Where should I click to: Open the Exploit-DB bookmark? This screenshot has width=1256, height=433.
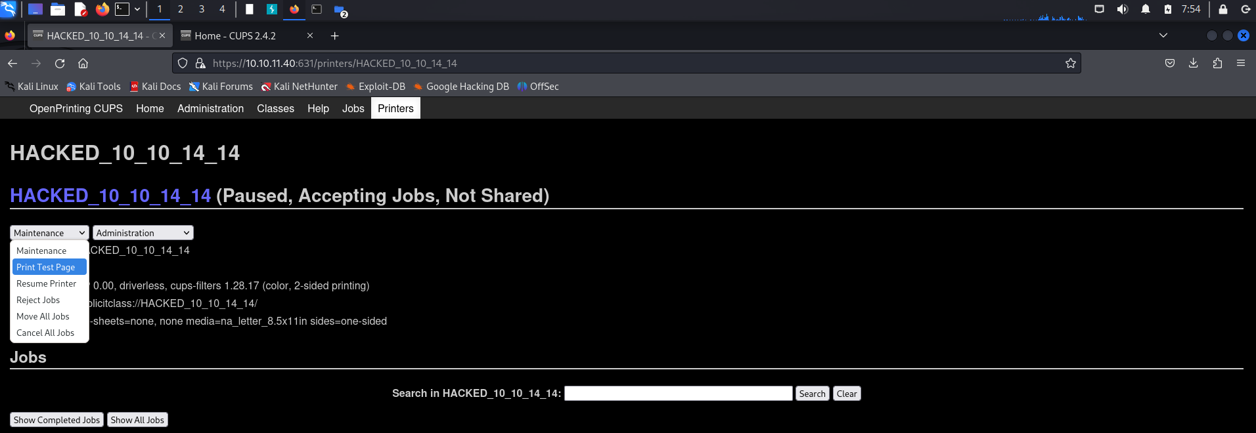[376, 87]
